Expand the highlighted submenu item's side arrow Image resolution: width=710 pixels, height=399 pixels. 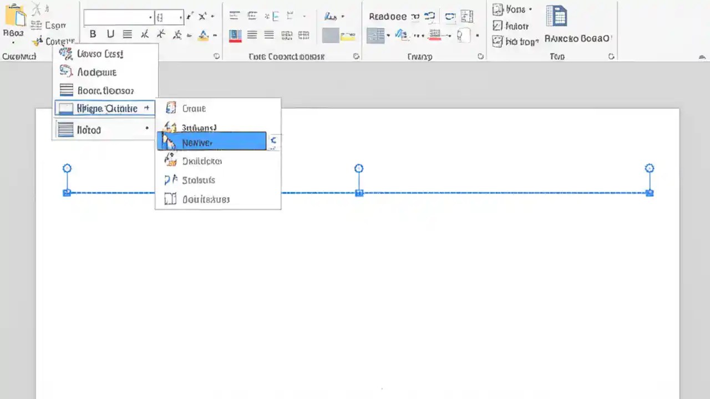[x=273, y=141]
